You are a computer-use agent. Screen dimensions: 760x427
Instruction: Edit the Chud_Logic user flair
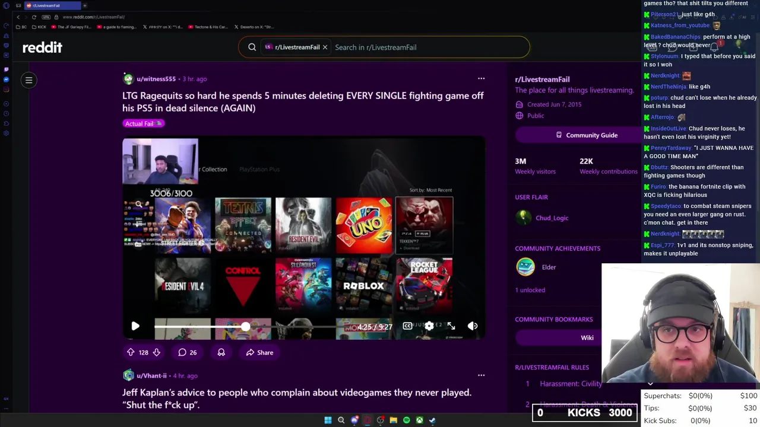pos(552,218)
